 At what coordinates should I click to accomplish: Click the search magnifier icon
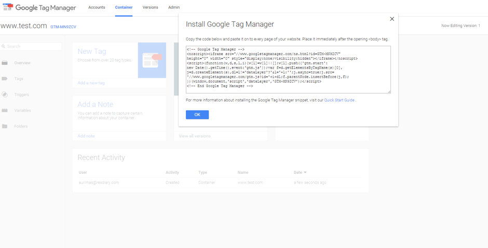(4, 46)
